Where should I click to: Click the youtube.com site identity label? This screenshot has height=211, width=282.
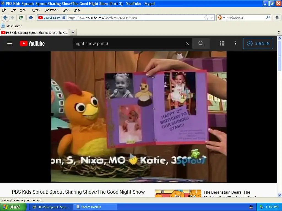click(52, 18)
